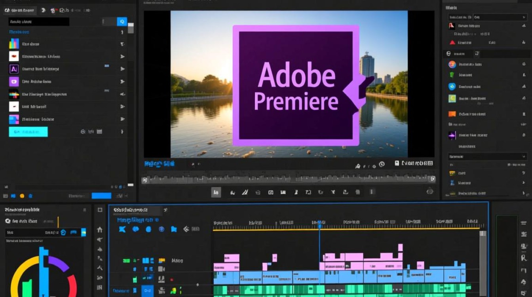Expand the arrow on the rainbow bars row
This screenshot has height=297, width=532.
(122, 44)
